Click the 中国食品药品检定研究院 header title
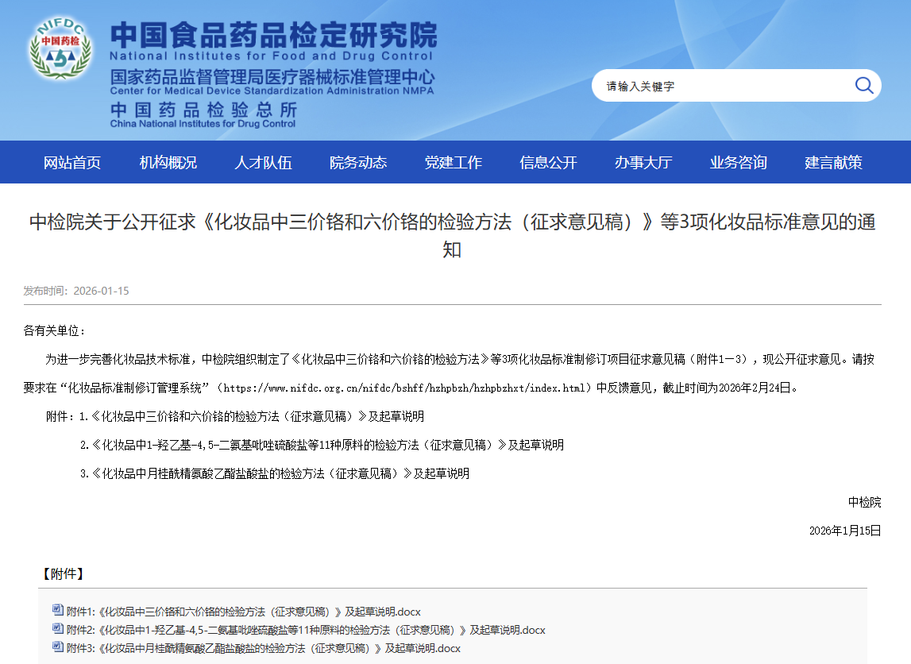The image size is (911, 664). (x=273, y=35)
